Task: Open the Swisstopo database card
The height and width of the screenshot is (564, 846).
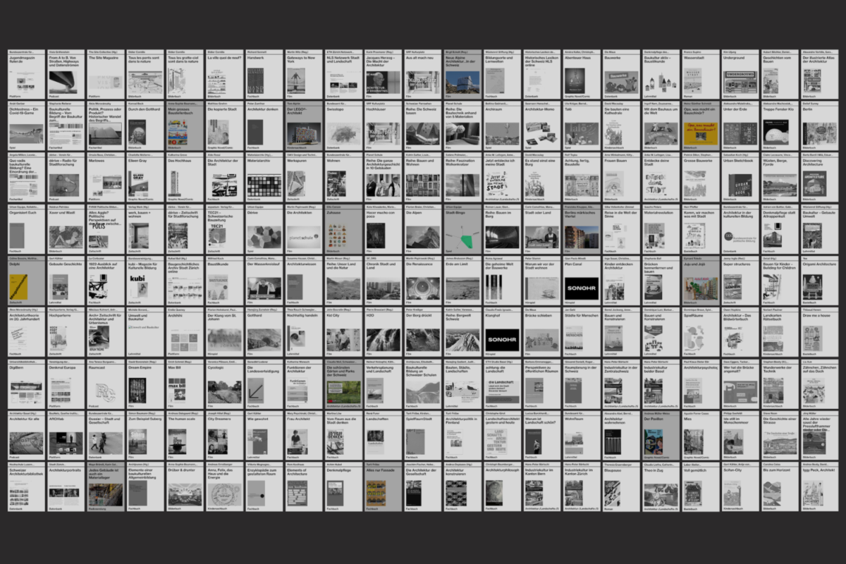Action: [344, 127]
